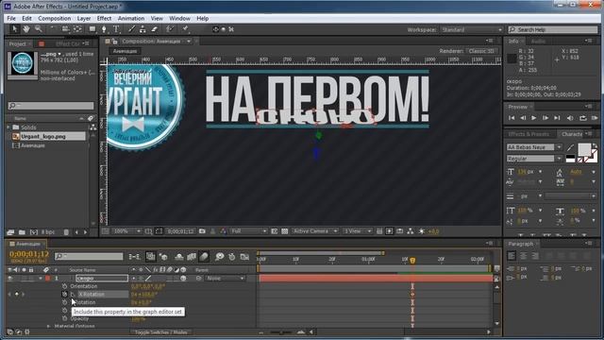
Task: Open the Layer menu
Action: [x=84, y=18]
